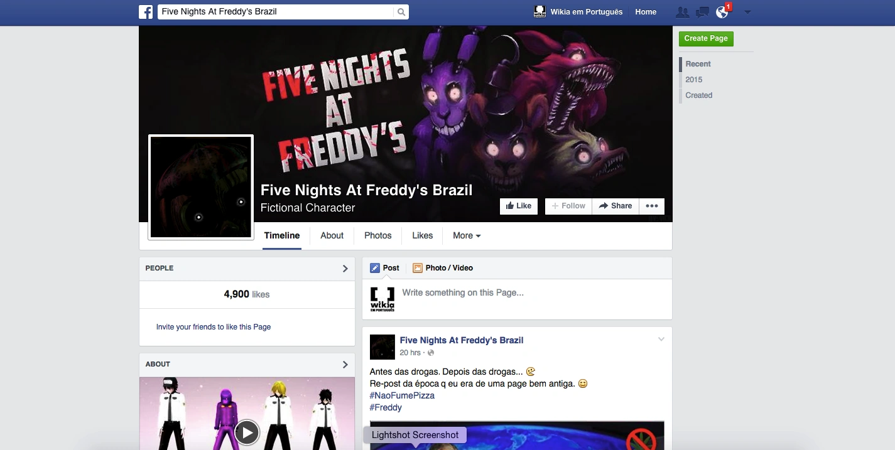This screenshot has width=895, height=450.
Task: Click the green Create Page button
Action: pyautogui.click(x=706, y=38)
